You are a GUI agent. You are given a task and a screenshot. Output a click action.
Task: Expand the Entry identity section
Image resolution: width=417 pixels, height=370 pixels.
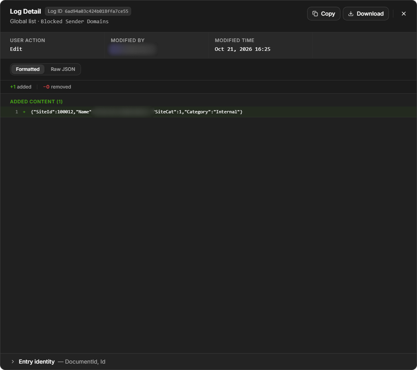tap(12, 362)
